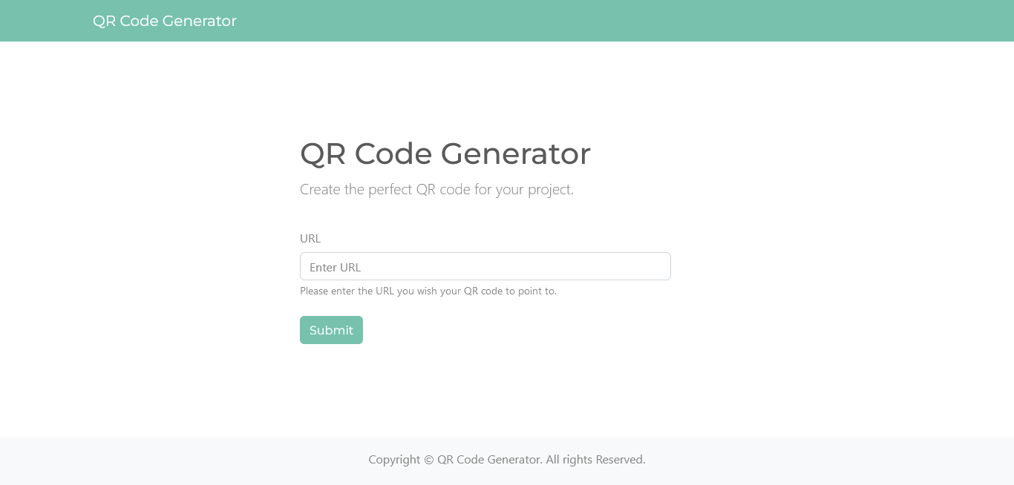Click the copyright notice in the footer
This screenshot has width=1014, height=485.
(x=507, y=460)
